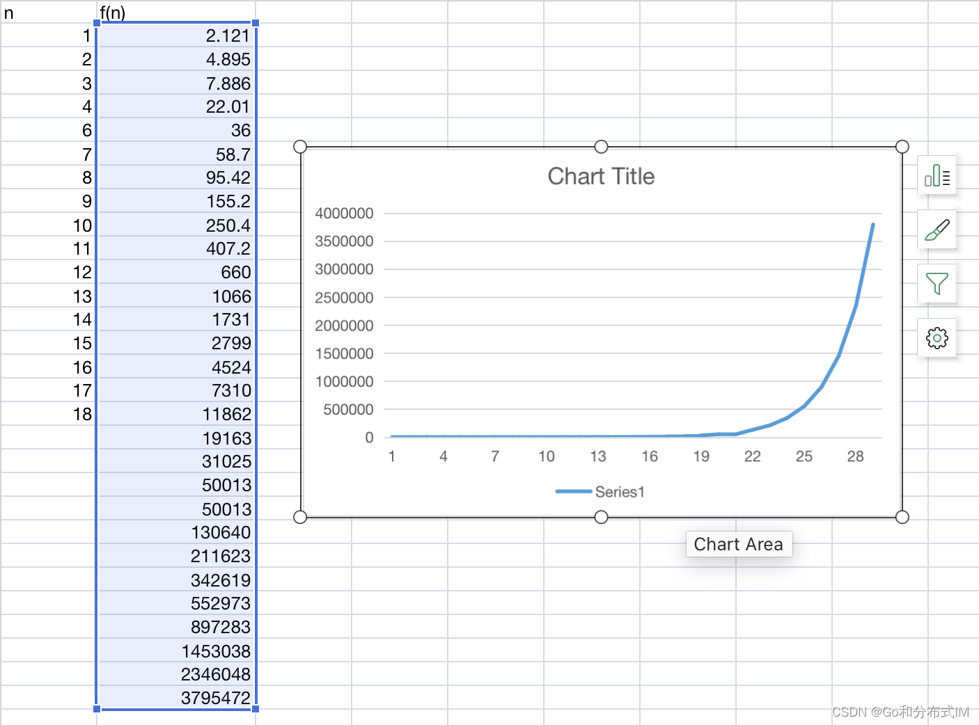The height and width of the screenshot is (725, 979).
Task: Select cell with value 130640
Action: coord(176,532)
